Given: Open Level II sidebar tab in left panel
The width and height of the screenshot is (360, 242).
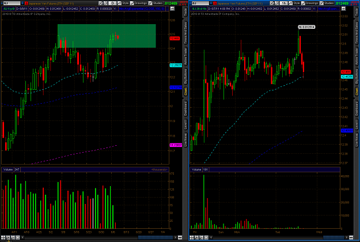Looking at the screenshot, I should point(185,124).
